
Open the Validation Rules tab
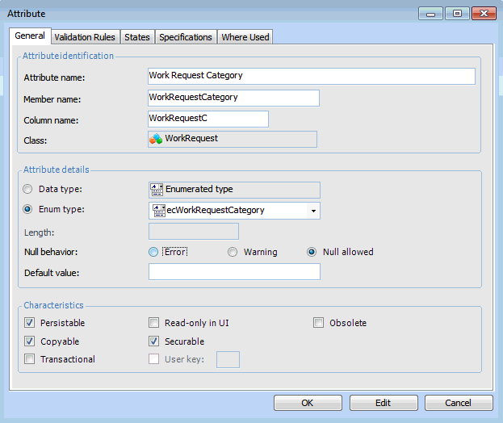pyautogui.click(x=85, y=37)
